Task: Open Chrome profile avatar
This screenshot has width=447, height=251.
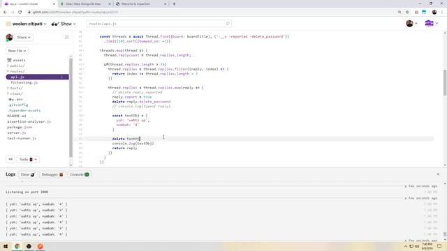Action: coord(434,12)
